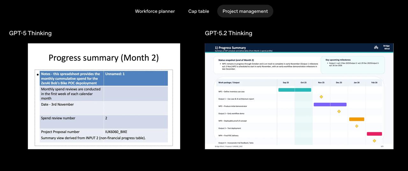Click the Bridge Mind logo text
408x171 pixels.
click(386, 47)
